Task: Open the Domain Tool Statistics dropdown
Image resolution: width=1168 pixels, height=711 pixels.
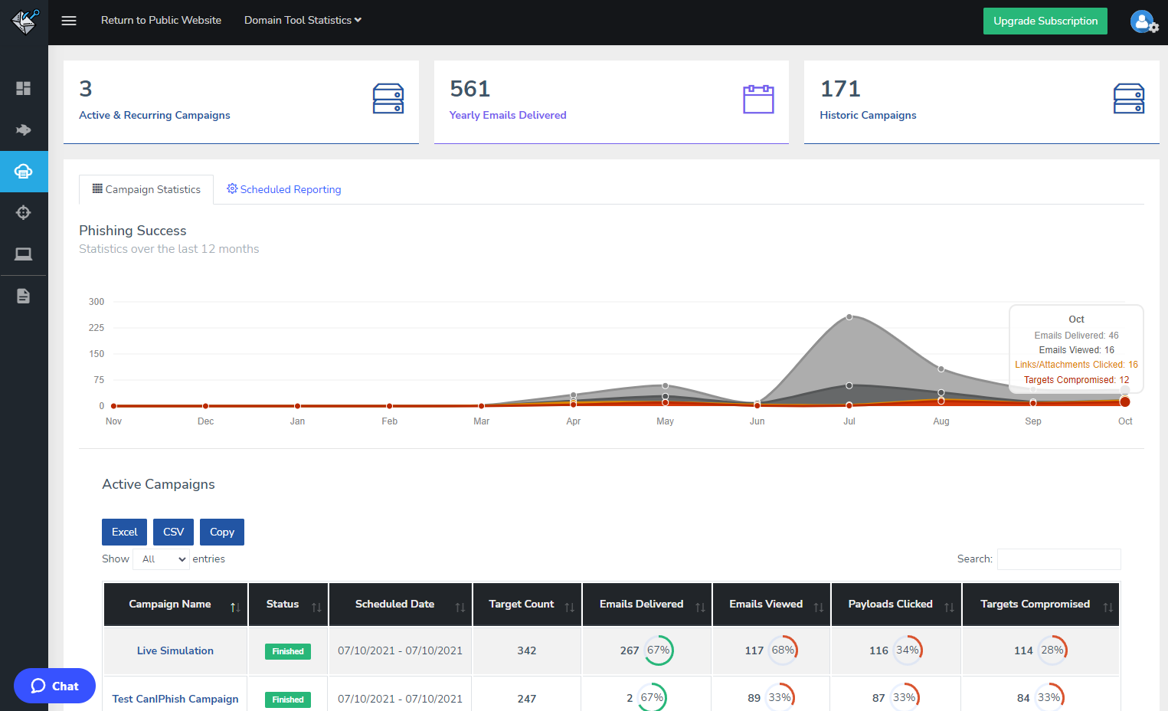Action: (x=302, y=20)
